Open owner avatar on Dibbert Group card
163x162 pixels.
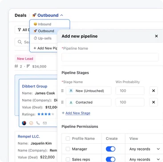click(24, 123)
